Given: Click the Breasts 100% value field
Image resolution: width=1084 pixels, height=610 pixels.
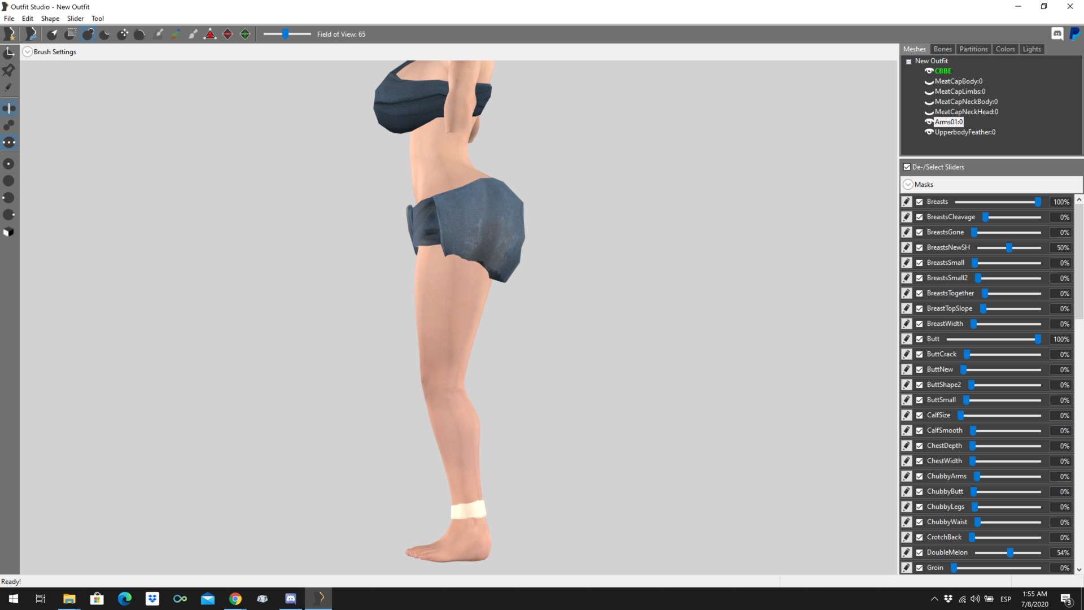Looking at the screenshot, I should pos(1061,202).
